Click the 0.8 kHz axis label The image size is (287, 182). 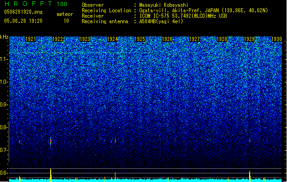click(x=4, y=127)
